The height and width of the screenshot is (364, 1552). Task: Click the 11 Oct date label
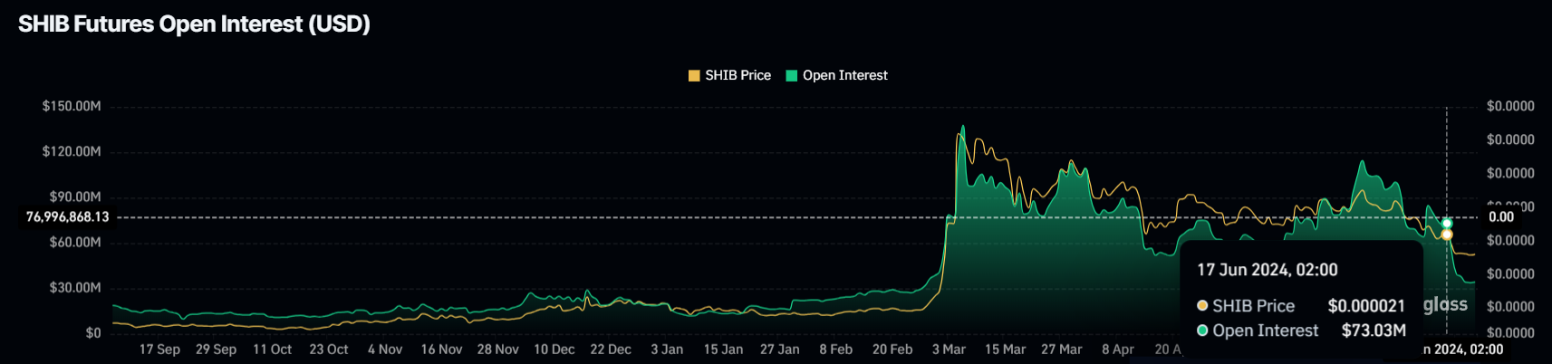coord(272,350)
